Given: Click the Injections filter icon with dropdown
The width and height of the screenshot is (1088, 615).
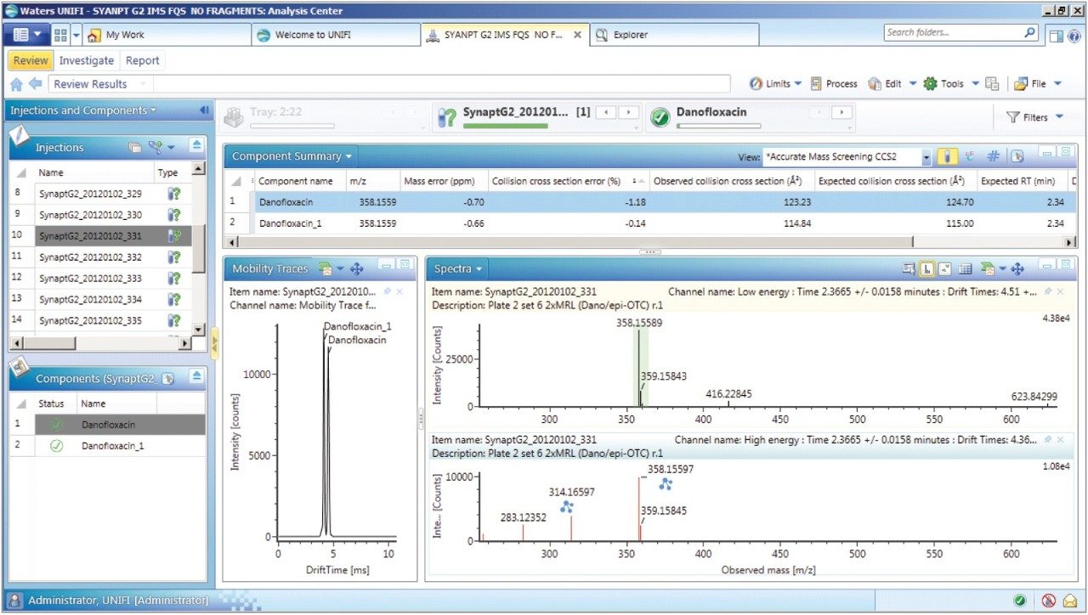Looking at the screenshot, I should [x=161, y=147].
